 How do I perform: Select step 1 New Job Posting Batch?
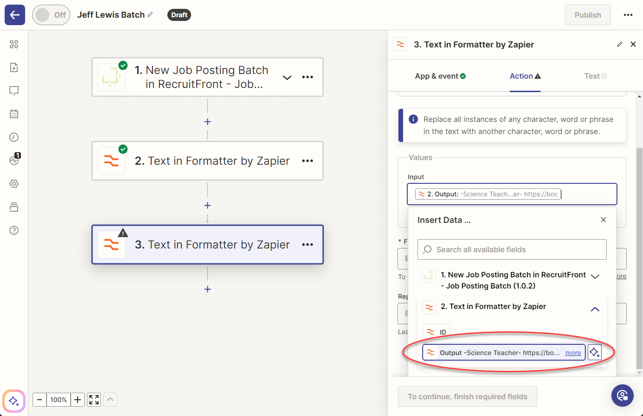coord(207,77)
